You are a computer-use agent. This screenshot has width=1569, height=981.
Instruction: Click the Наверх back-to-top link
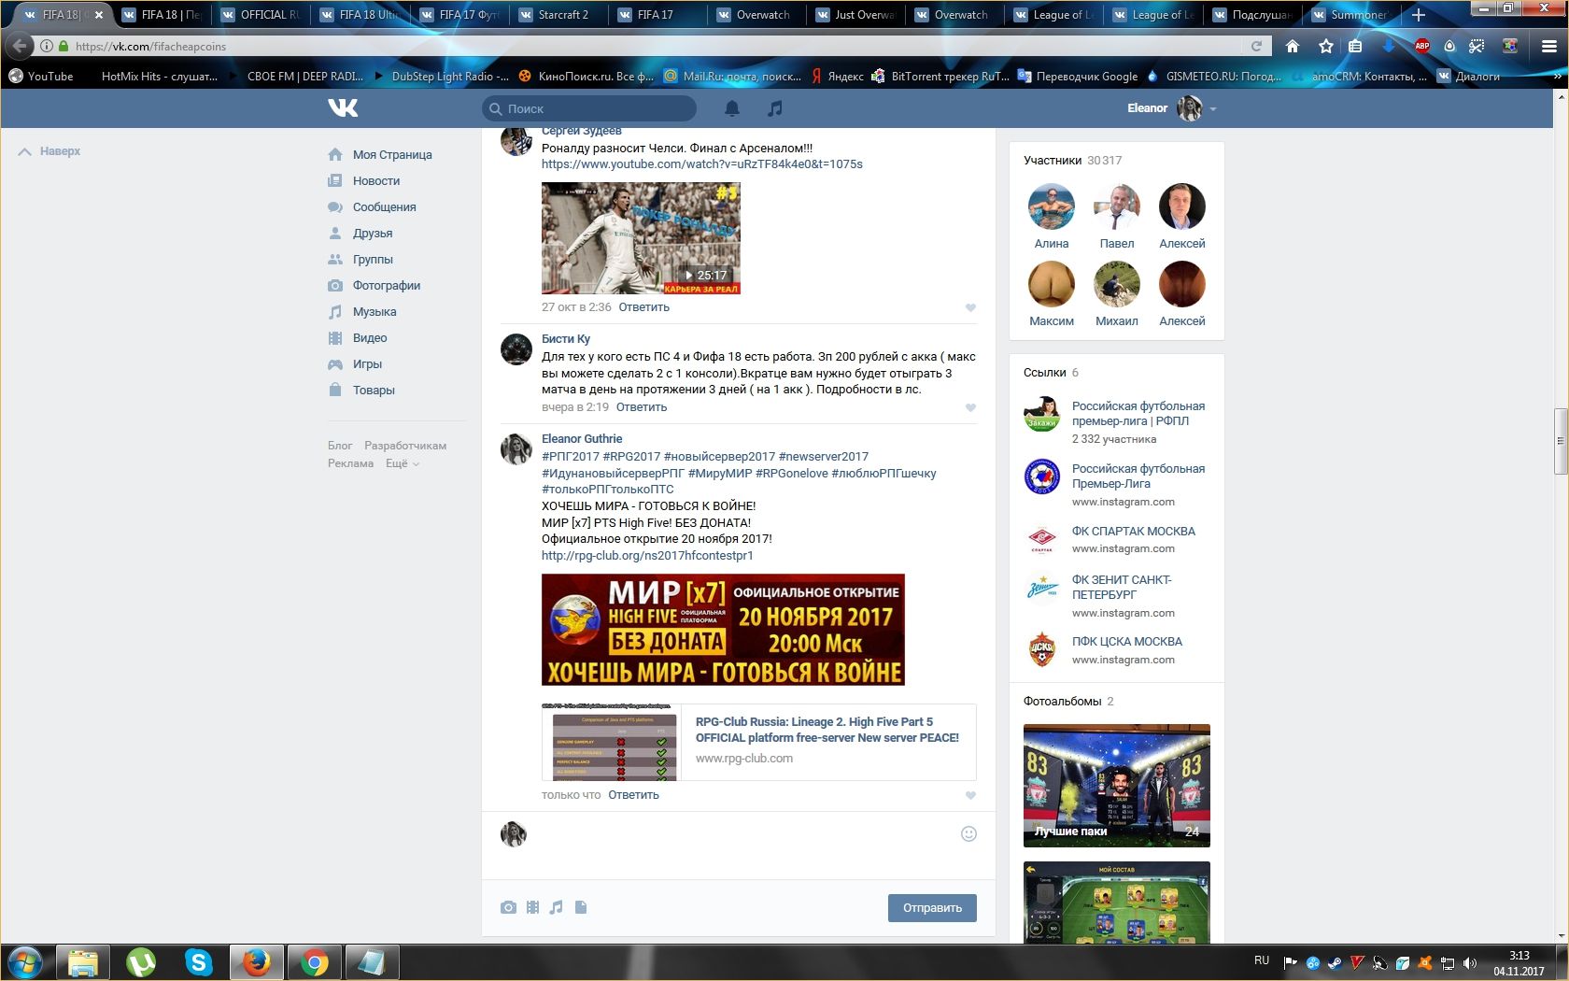[49, 151]
